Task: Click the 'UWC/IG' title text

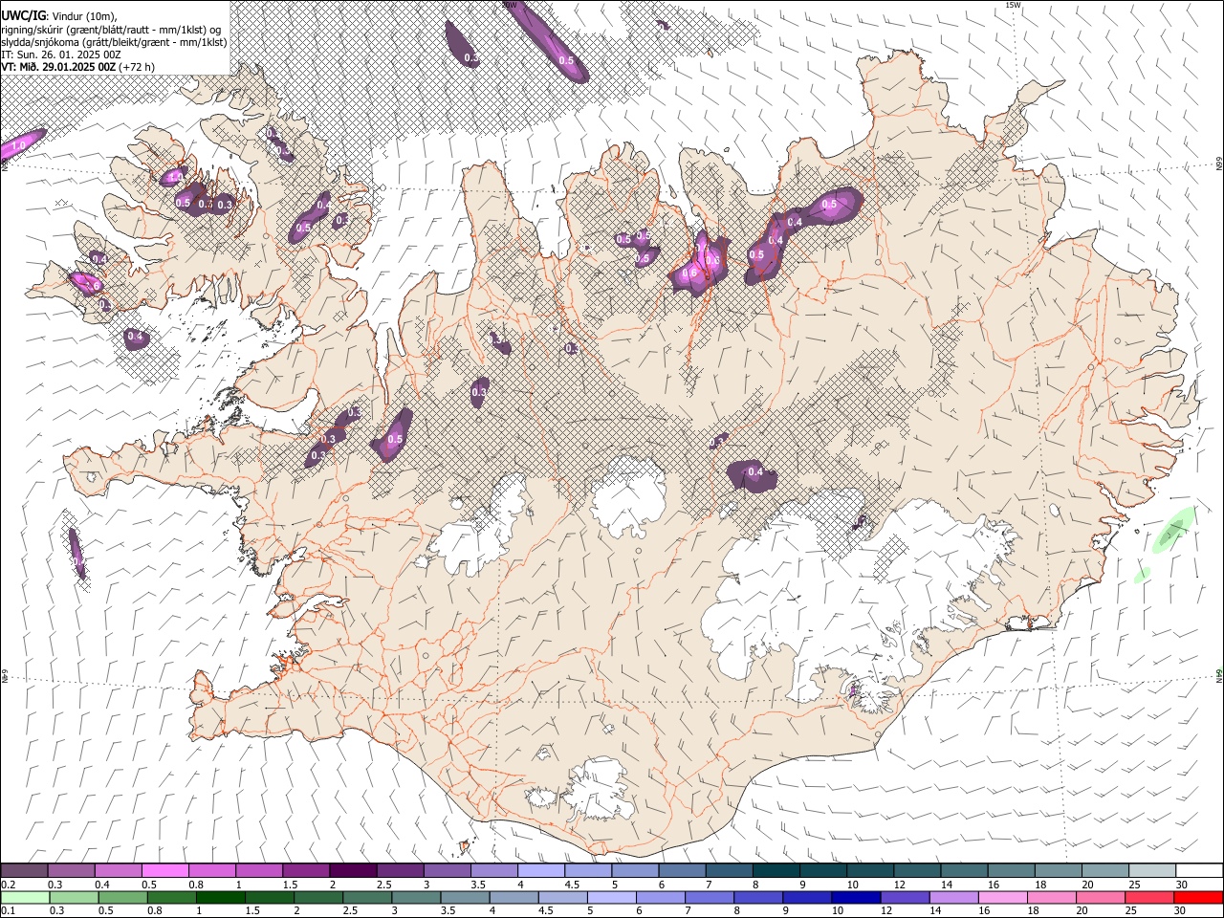Action: pos(22,16)
